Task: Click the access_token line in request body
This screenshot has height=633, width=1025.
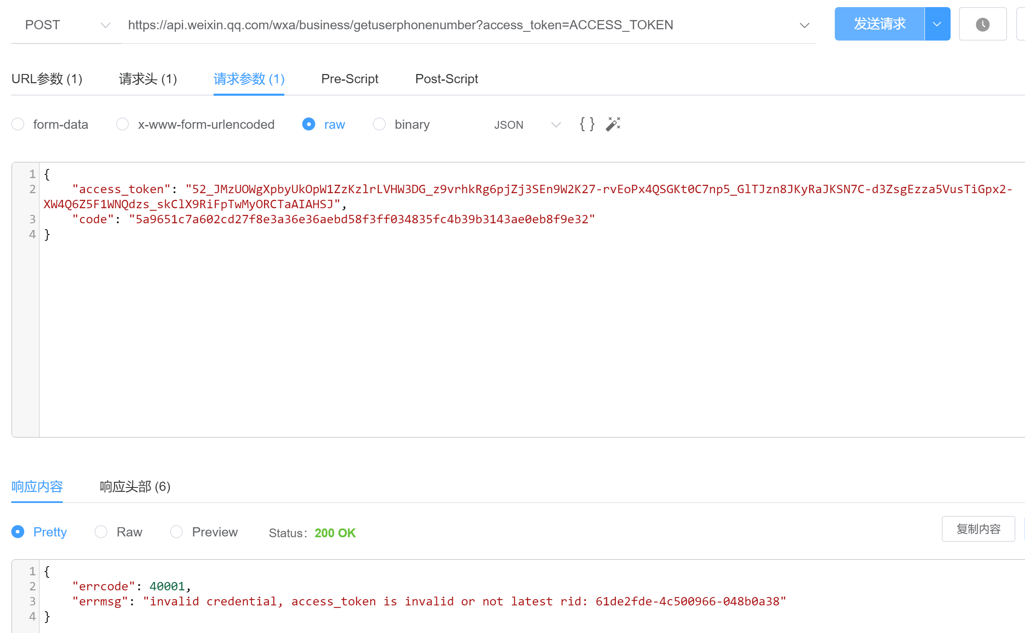Action: click(x=528, y=197)
